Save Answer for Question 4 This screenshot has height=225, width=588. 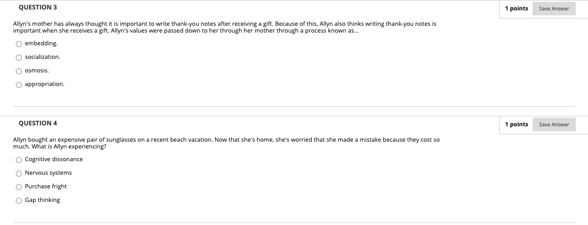[554, 124]
